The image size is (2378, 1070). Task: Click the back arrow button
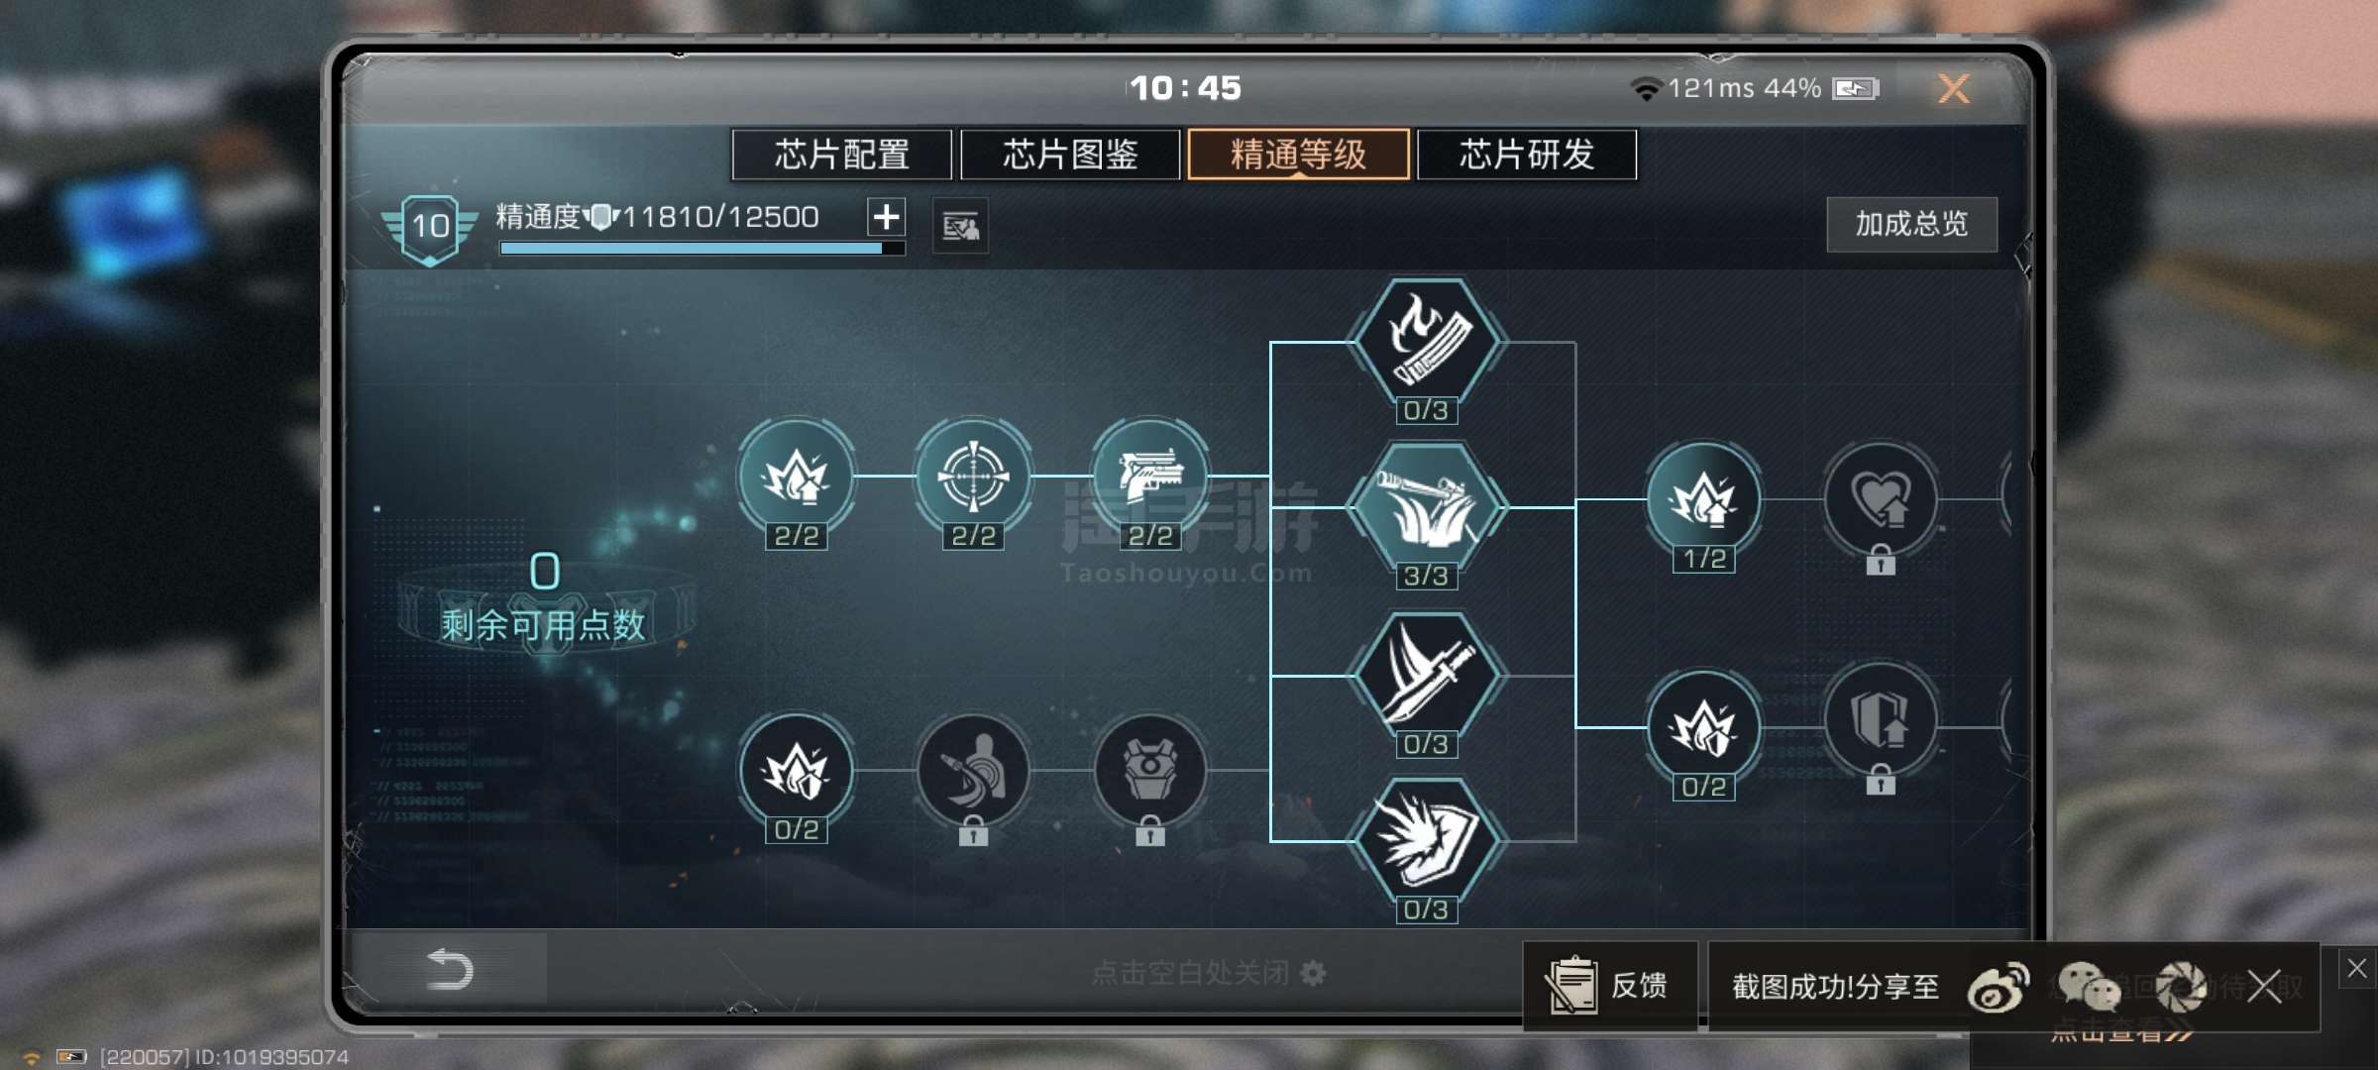[x=449, y=969]
